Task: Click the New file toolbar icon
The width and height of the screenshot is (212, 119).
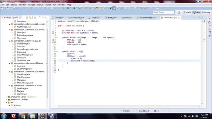Action: tap(2, 8)
